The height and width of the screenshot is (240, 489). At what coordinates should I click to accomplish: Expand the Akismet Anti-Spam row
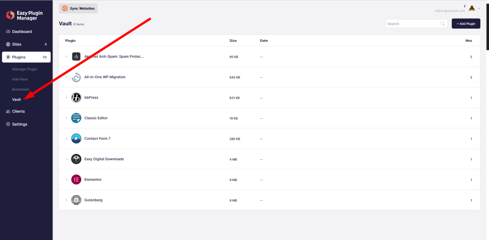[x=66, y=56]
